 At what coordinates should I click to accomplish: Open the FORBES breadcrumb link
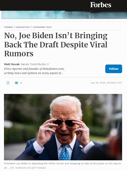tap(8, 27)
